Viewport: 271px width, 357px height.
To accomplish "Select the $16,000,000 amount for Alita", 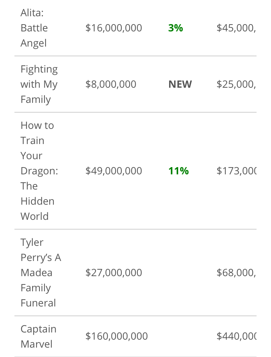I will pyautogui.click(x=114, y=28).
